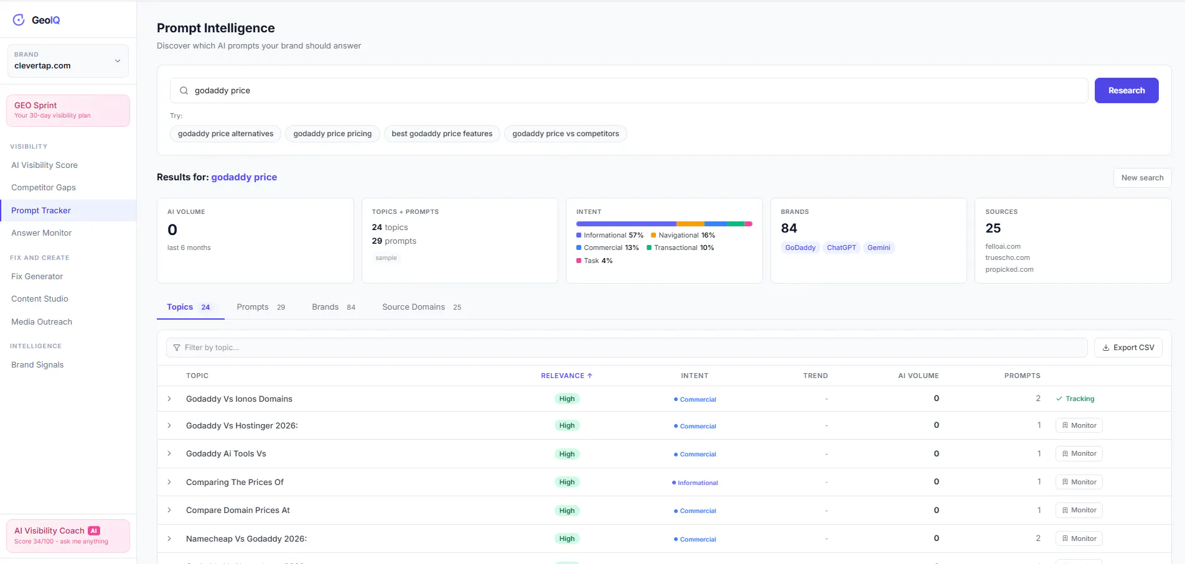Switch to the Topics tab

(x=190, y=307)
